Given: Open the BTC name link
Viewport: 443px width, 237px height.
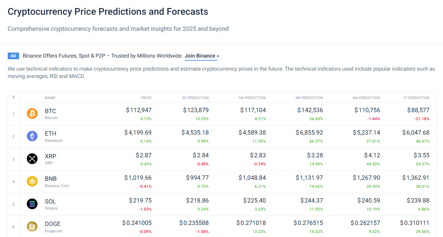Looking at the screenshot, I should tap(51, 111).
